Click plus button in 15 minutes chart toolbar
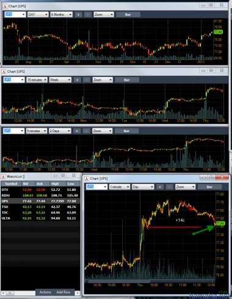Image resolution: width=232 pixels, height=299 pixels. click(x=77, y=80)
